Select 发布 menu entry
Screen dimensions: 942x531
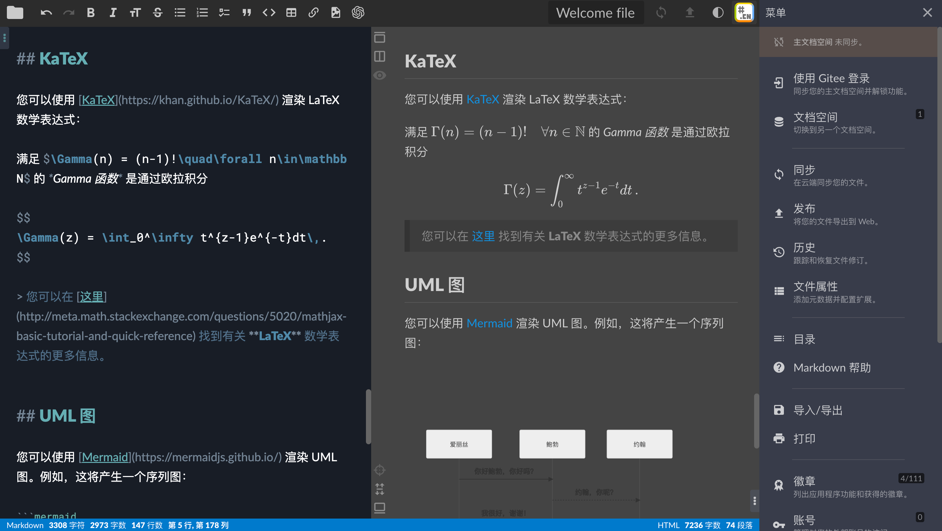point(848,214)
